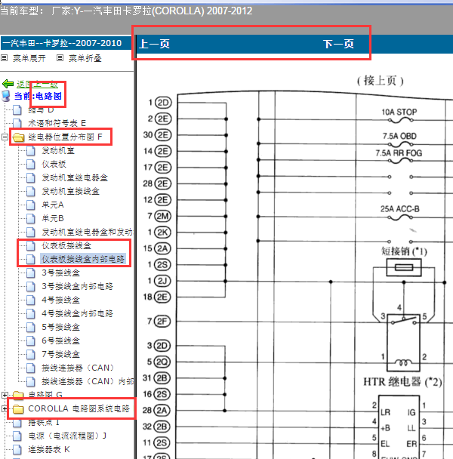Click the header 一汽丰田--卡罗拉--2007-2010
The width and height of the screenshot is (453, 459).
[x=62, y=43]
